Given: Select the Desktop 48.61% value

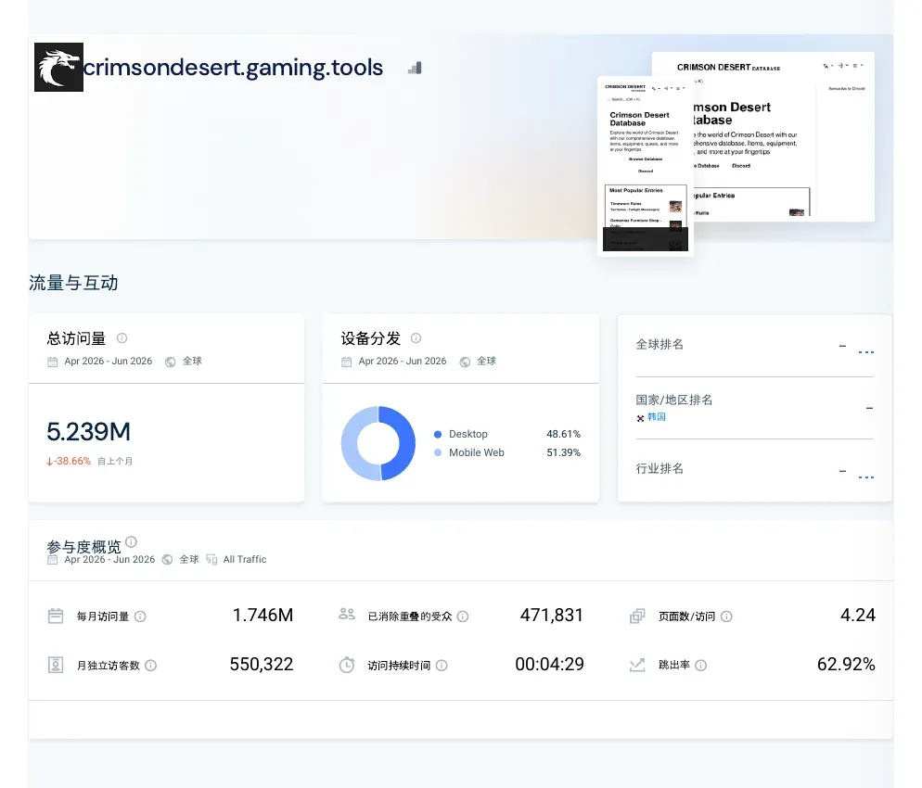Looking at the screenshot, I should 563,434.
